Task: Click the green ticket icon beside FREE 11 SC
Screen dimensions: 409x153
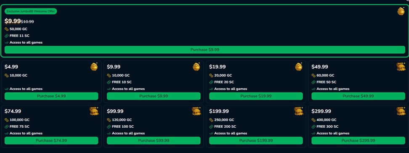Action: [x=6, y=36]
